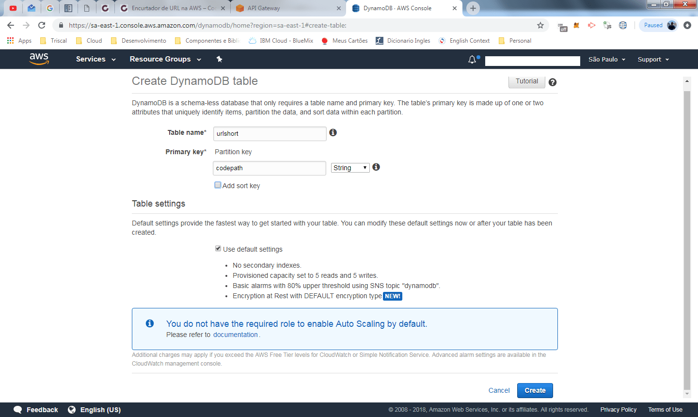Click the red arrow extension icon
Screen dimensions: 698x417
(592, 25)
